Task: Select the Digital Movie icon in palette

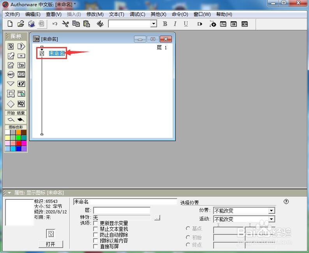Action: click(x=21, y=74)
